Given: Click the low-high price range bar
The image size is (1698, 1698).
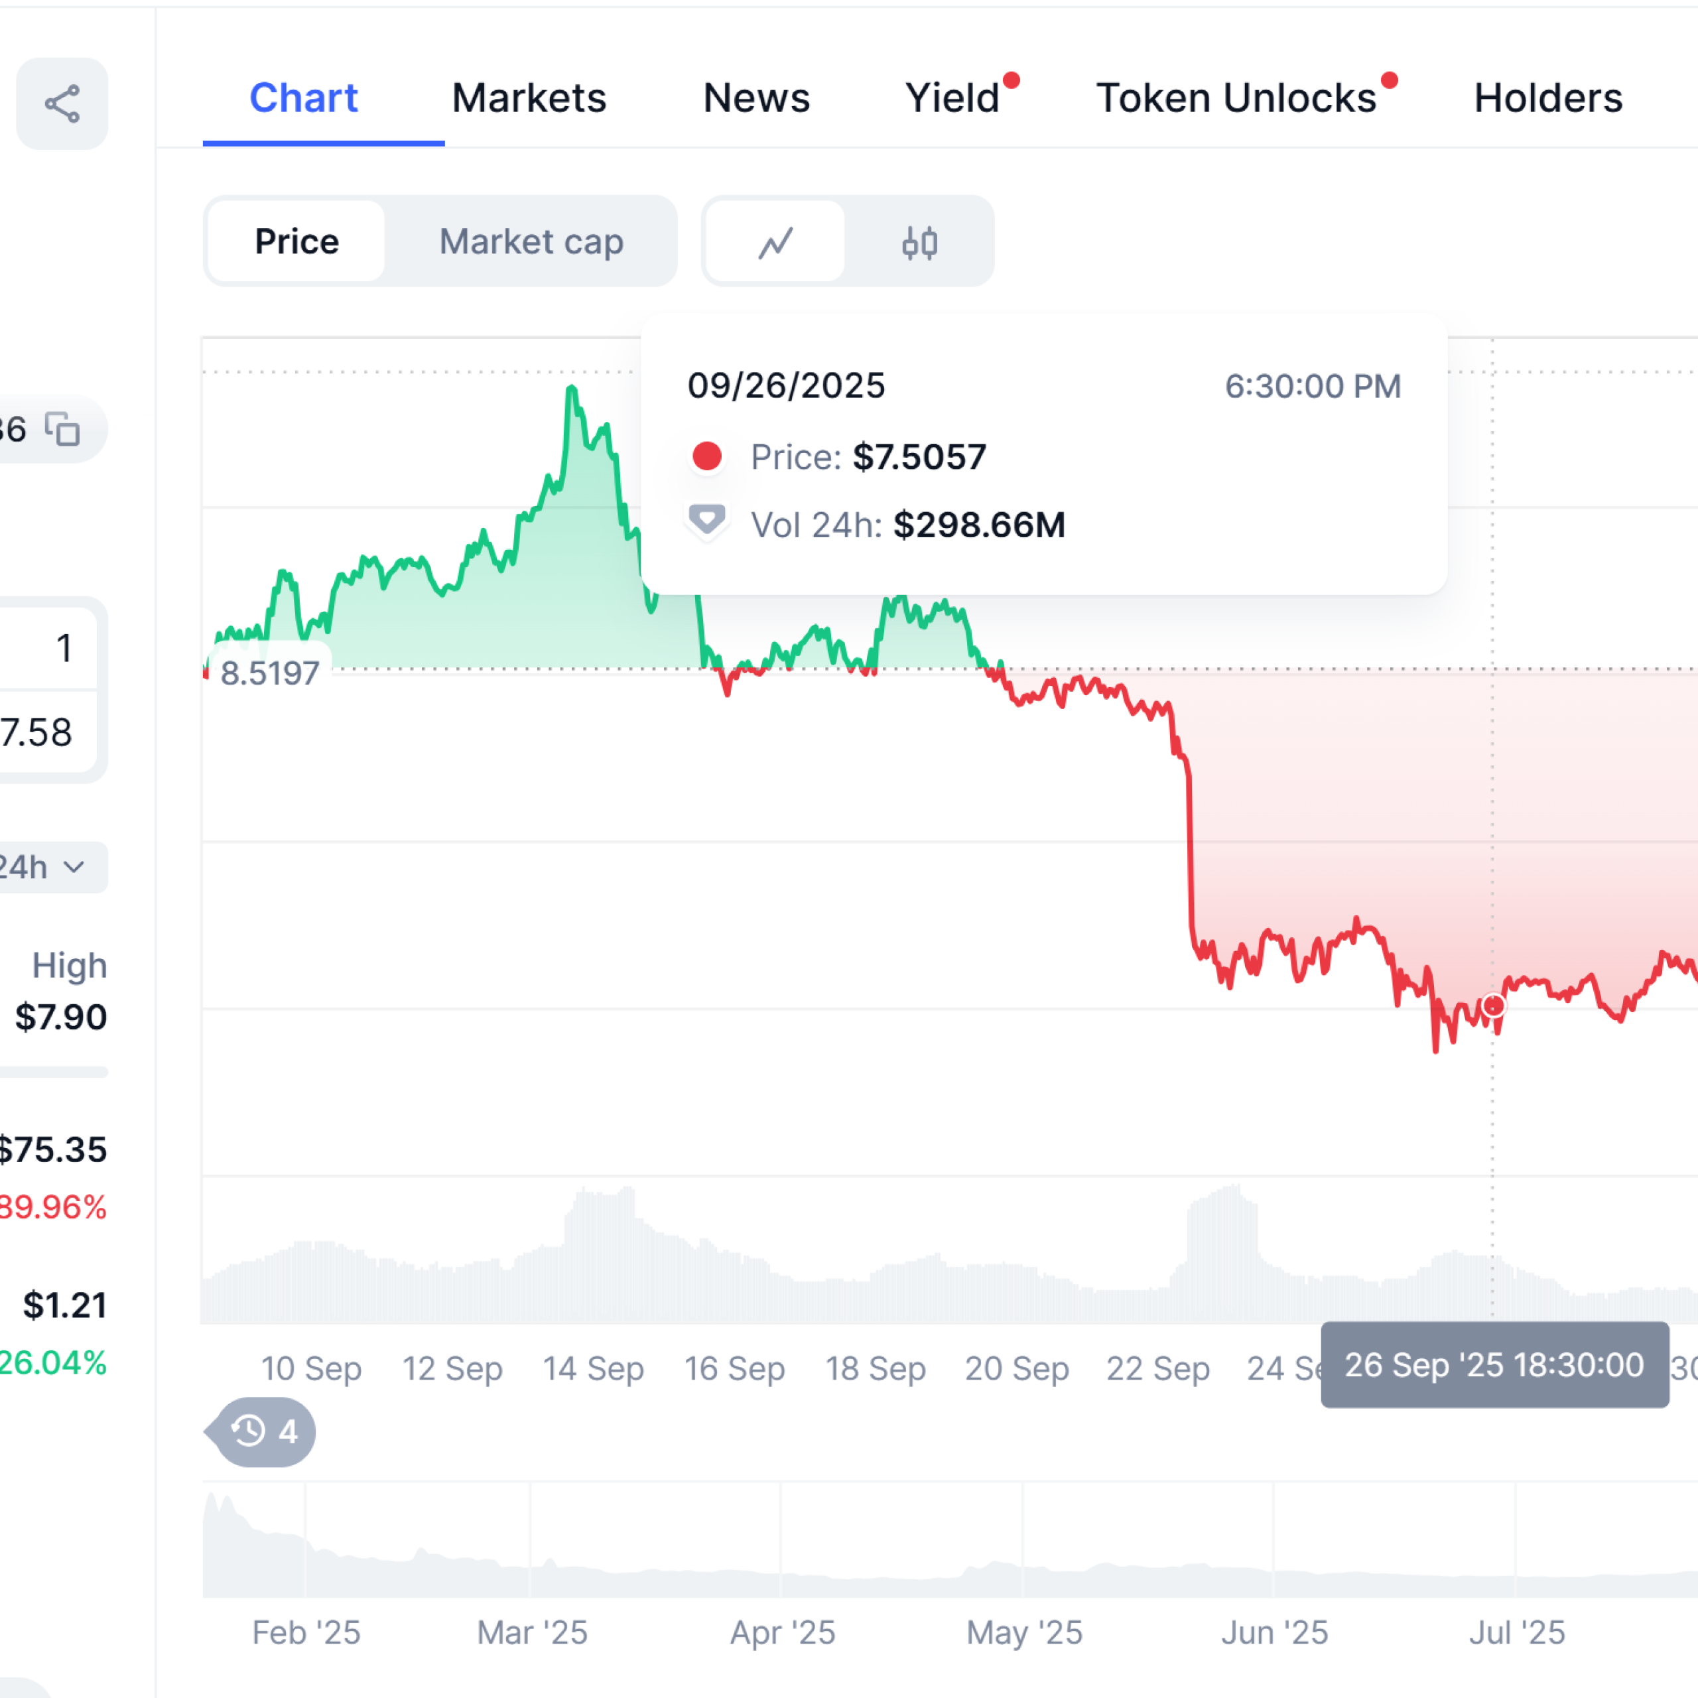Looking at the screenshot, I should click(53, 1073).
